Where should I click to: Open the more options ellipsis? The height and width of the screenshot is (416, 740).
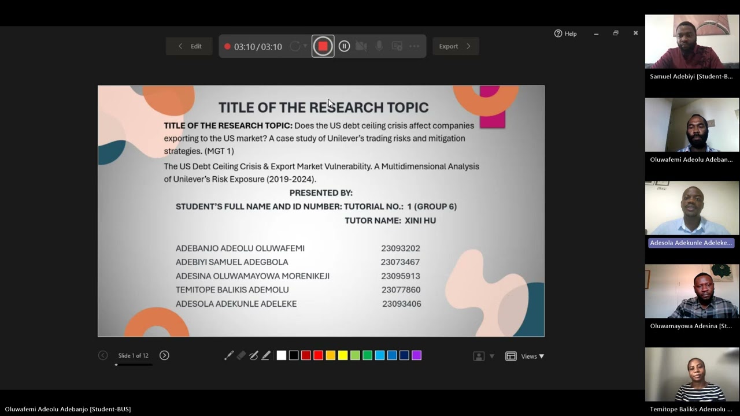pyautogui.click(x=415, y=46)
